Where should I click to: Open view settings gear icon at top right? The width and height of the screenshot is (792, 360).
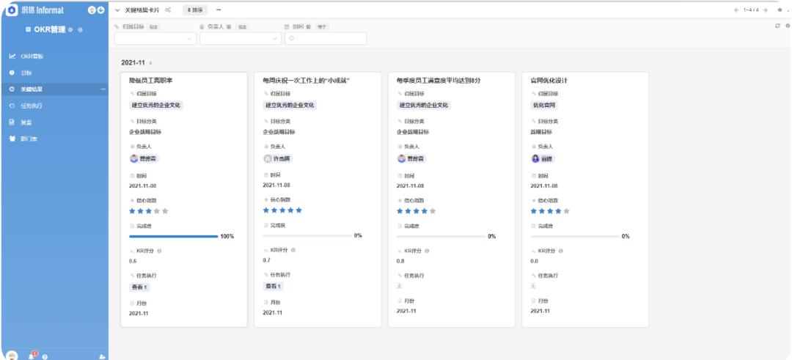click(x=788, y=26)
